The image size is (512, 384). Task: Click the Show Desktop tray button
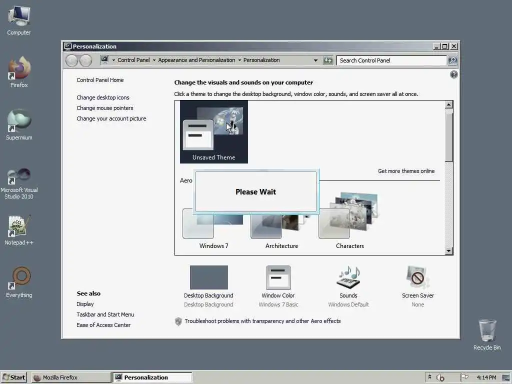click(x=506, y=377)
